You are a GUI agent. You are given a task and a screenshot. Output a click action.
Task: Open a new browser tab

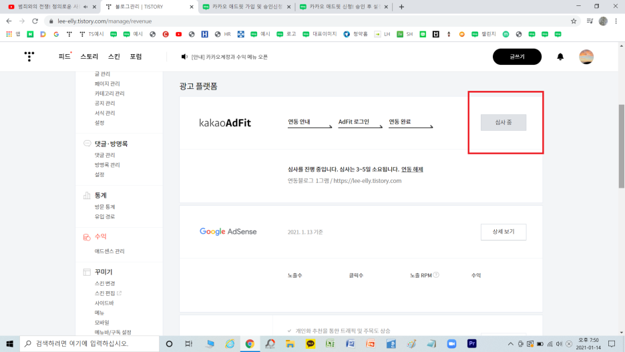coord(401,7)
